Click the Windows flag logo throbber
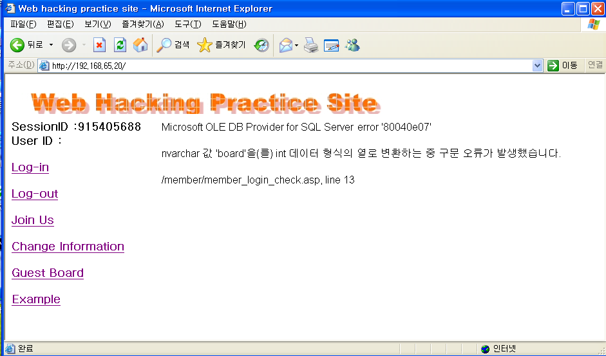The height and width of the screenshot is (356, 606). point(593,24)
